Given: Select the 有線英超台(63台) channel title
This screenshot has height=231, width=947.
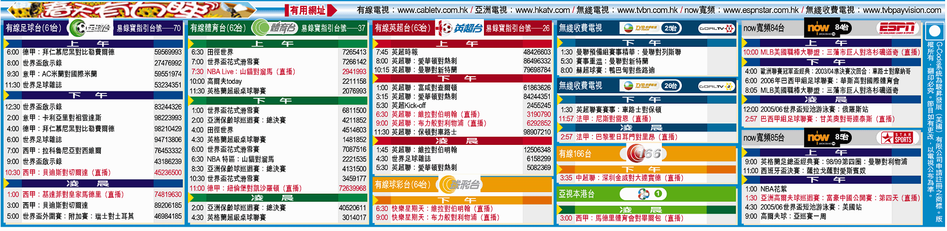Looking at the screenshot, I should pos(403,28).
